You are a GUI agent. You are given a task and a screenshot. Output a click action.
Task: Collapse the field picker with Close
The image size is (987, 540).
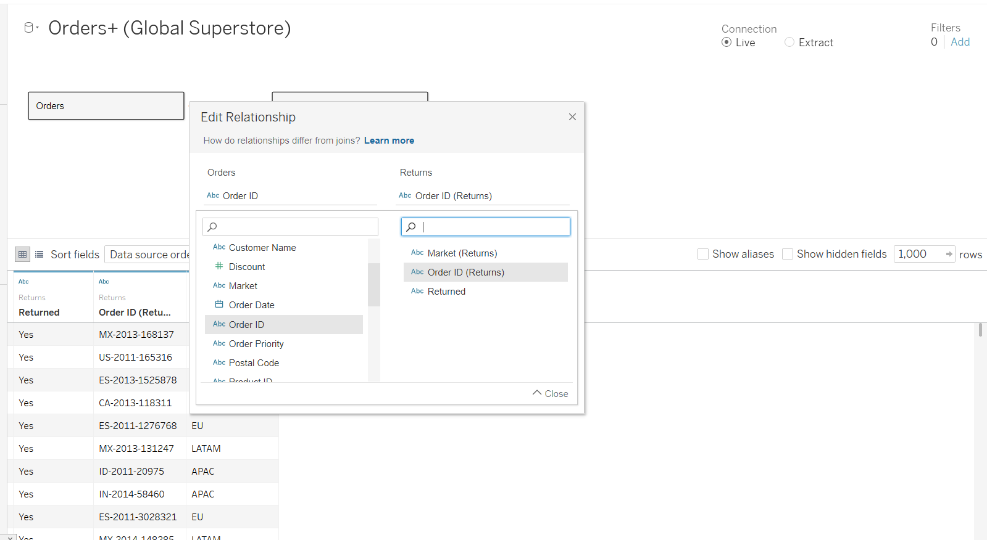pyautogui.click(x=550, y=393)
